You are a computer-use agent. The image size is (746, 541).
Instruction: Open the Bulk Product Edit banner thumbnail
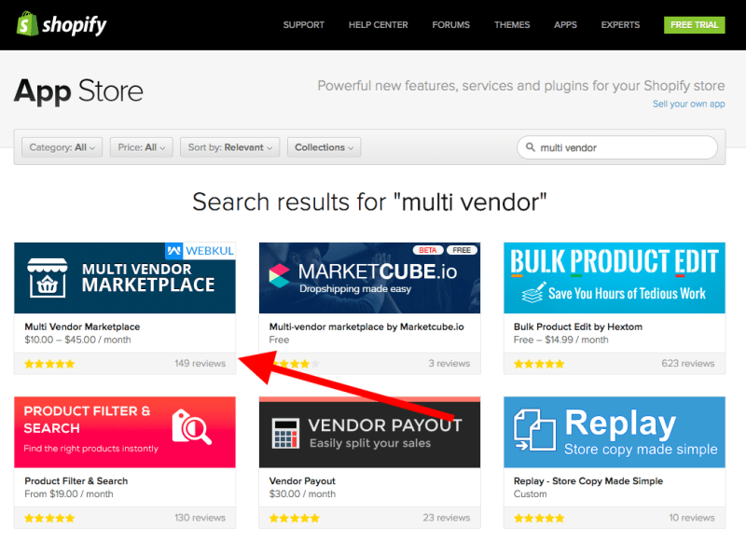click(614, 277)
